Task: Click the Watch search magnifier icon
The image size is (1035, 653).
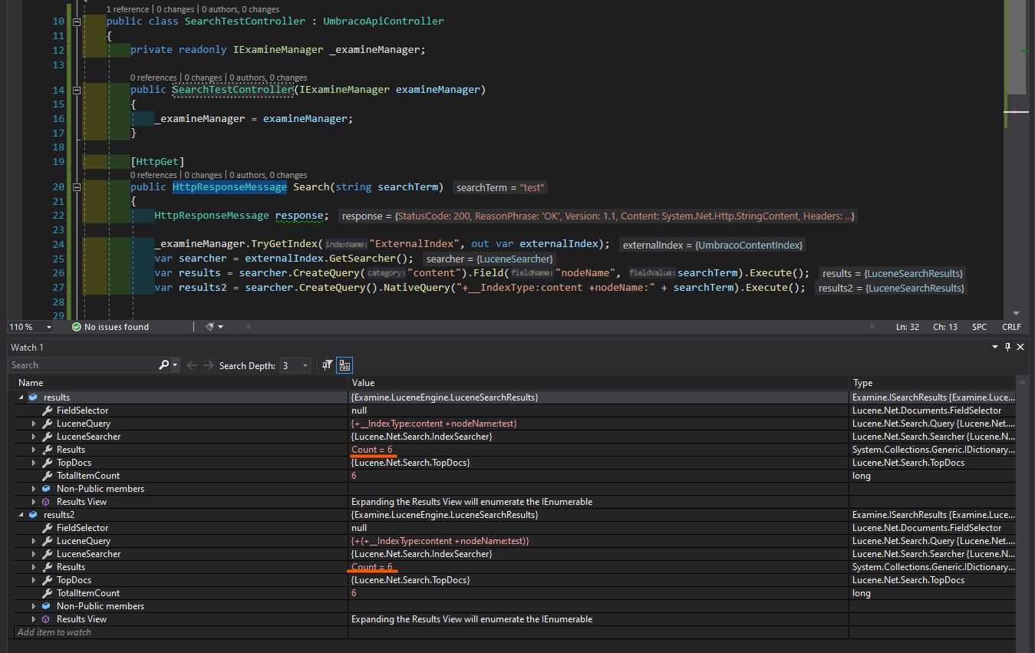Action: point(164,365)
